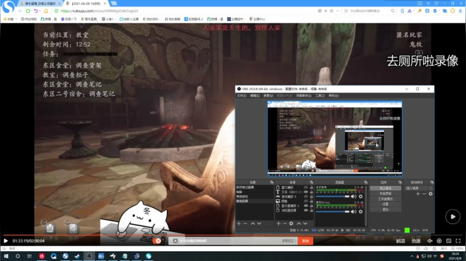The height and width of the screenshot is (261, 466).
Task: Pop out the OBS mixer dock
Action: pos(366,182)
